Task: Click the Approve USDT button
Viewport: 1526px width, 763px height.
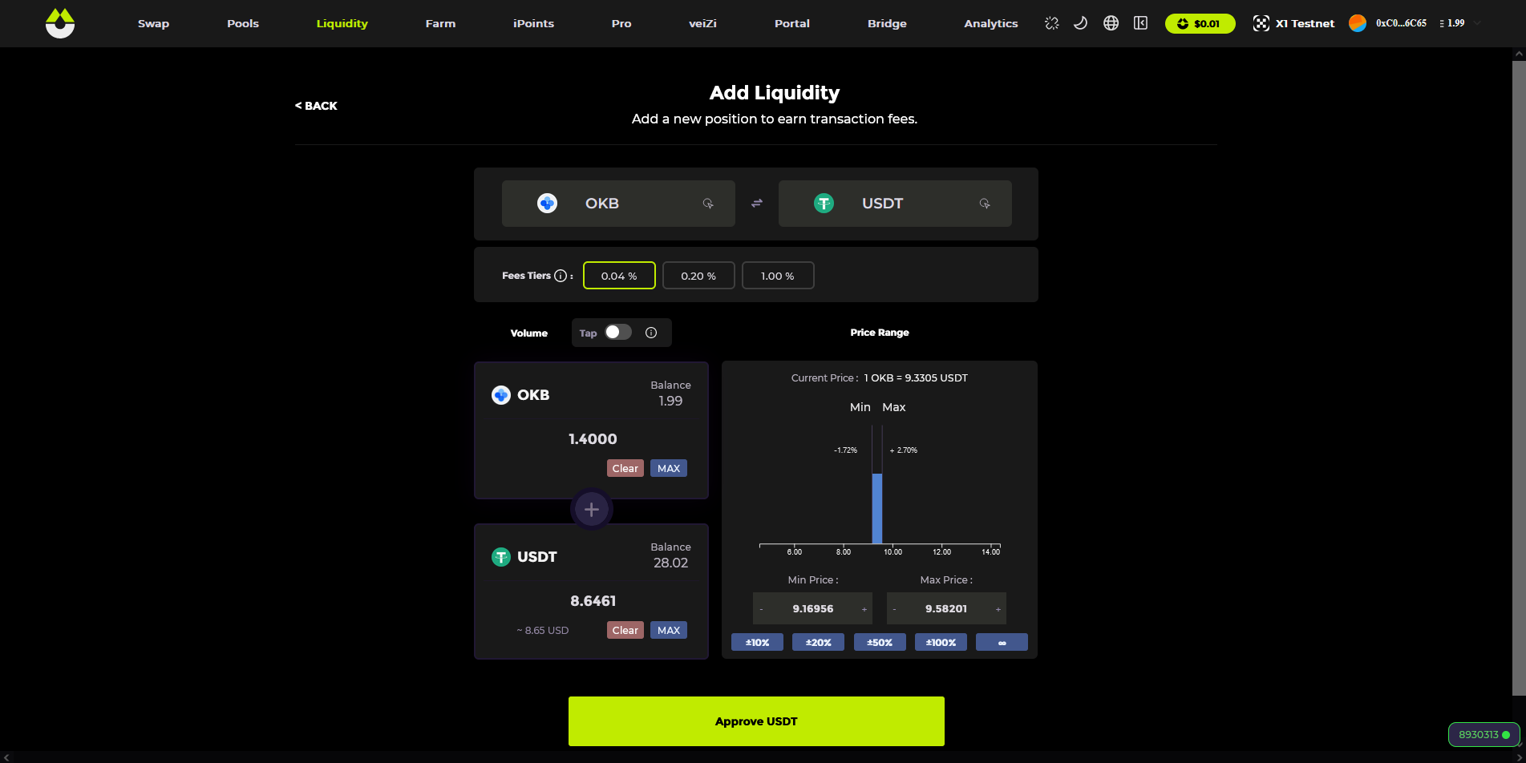Action: (755, 721)
